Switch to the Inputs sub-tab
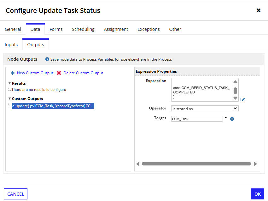 click(x=11, y=45)
